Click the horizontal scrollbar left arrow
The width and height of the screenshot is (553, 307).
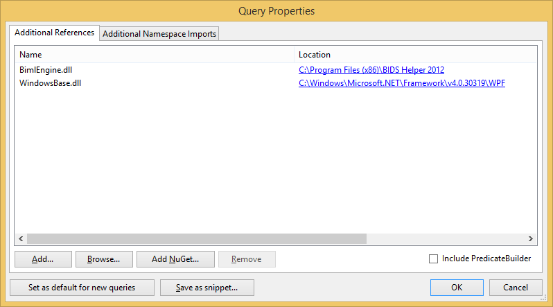pyautogui.click(x=21, y=238)
